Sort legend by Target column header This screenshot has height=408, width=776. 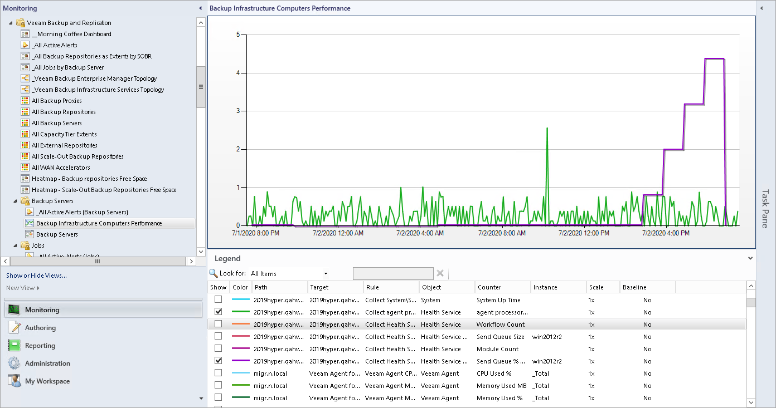[x=336, y=287]
